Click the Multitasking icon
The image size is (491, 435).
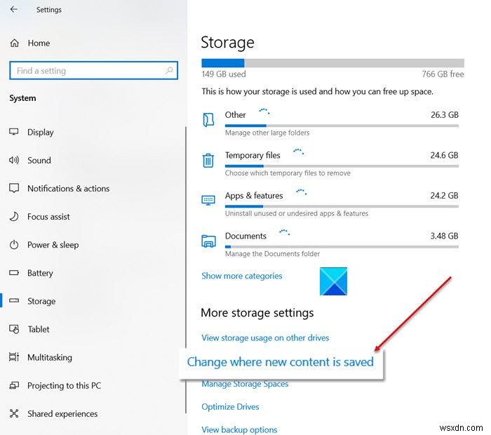pyautogui.click(x=14, y=357)
